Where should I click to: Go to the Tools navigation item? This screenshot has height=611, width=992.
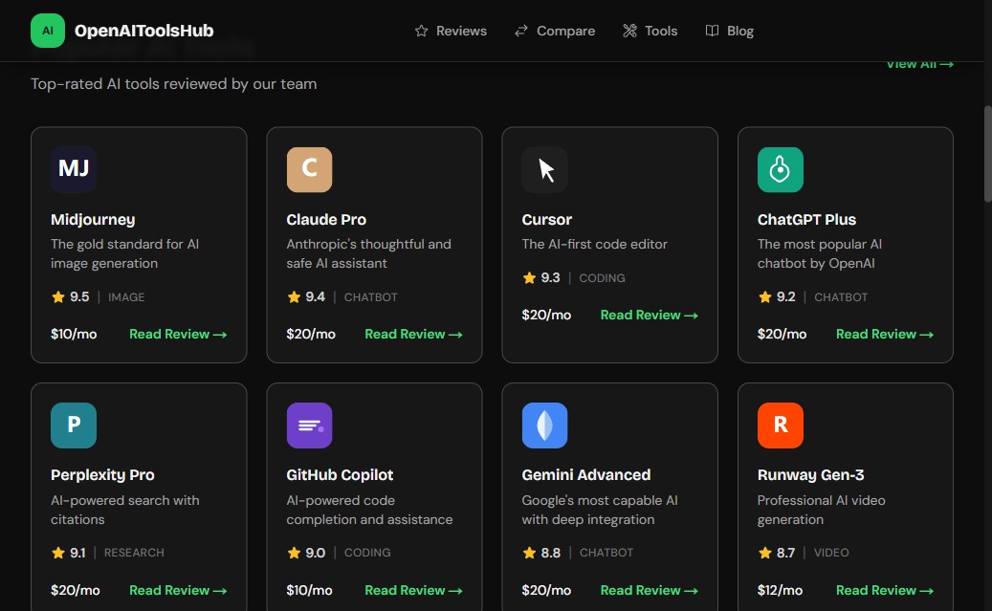650,31
